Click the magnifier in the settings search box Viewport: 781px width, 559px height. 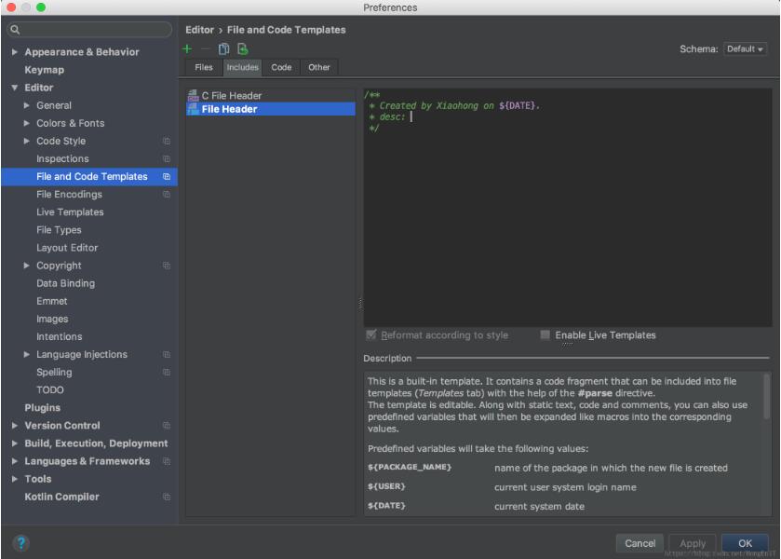pyautogui.click(x=13, y=28)
